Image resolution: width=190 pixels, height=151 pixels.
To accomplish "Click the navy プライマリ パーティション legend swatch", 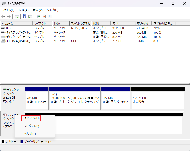I will click(22, 142).
